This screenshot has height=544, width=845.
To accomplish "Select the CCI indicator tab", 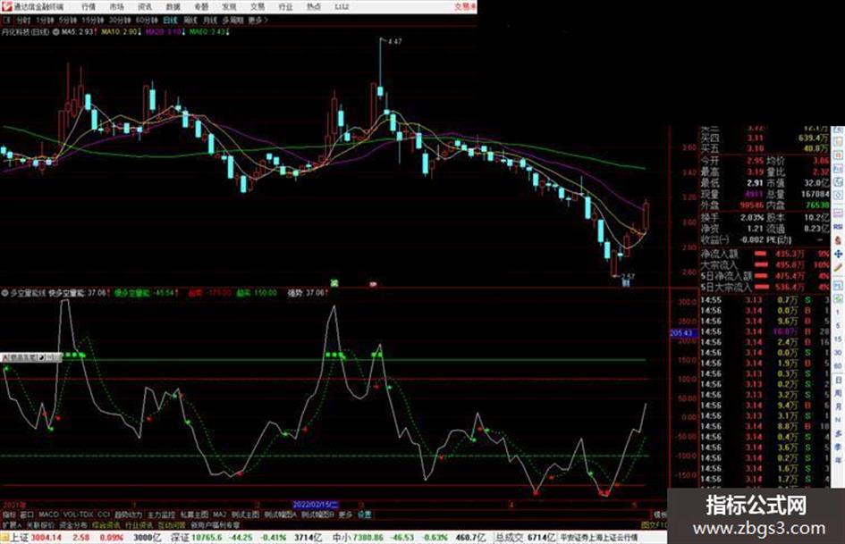I will pyautogui.click(x=104, y=515).
